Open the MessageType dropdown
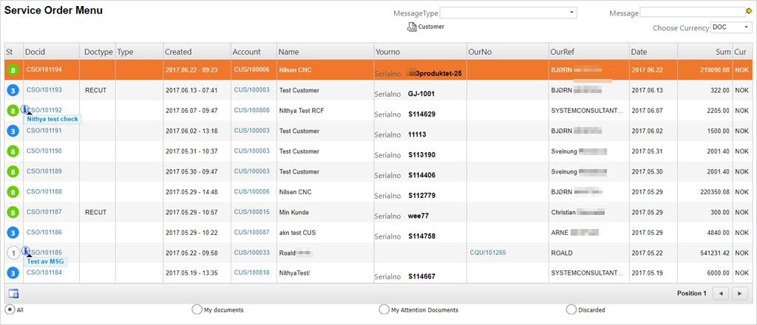757x325 pixels. 508,13
